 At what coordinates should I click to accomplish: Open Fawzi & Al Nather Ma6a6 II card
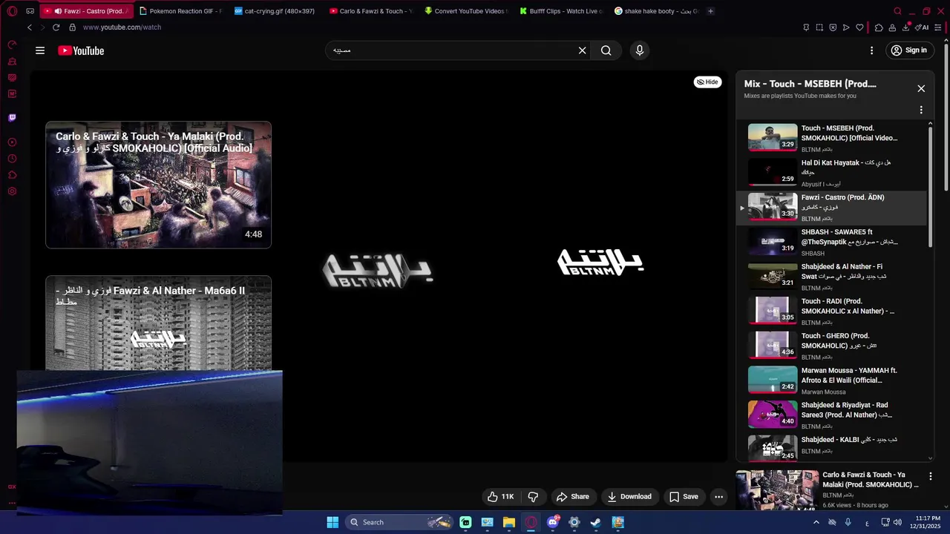[x=158, y=323]
